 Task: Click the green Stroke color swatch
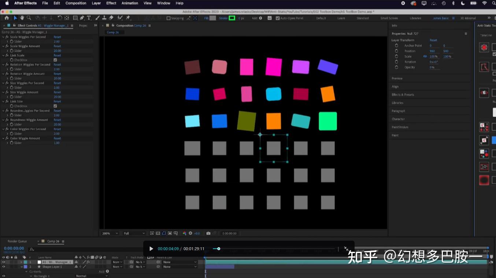tap(232, 18)
